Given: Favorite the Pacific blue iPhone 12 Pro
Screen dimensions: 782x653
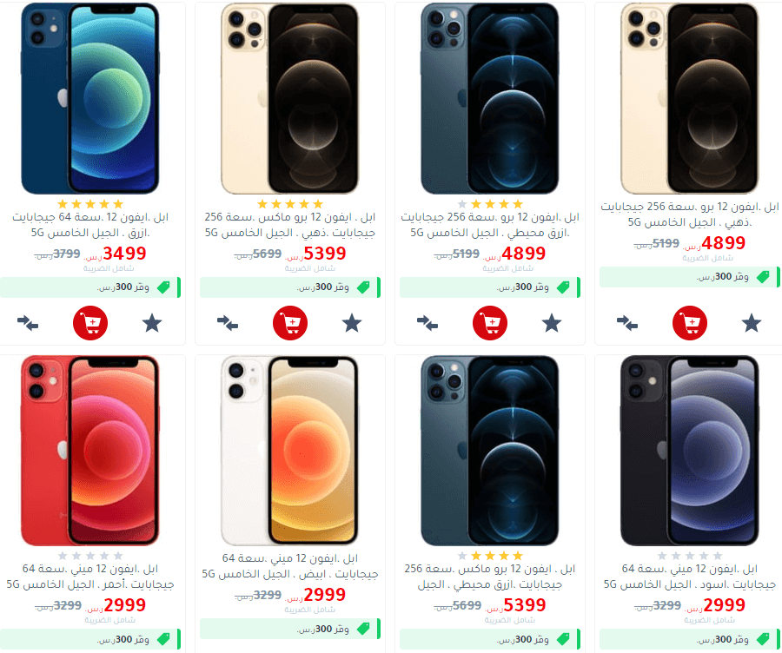Looking at the screenshot, I should click(x=552, y=323).
